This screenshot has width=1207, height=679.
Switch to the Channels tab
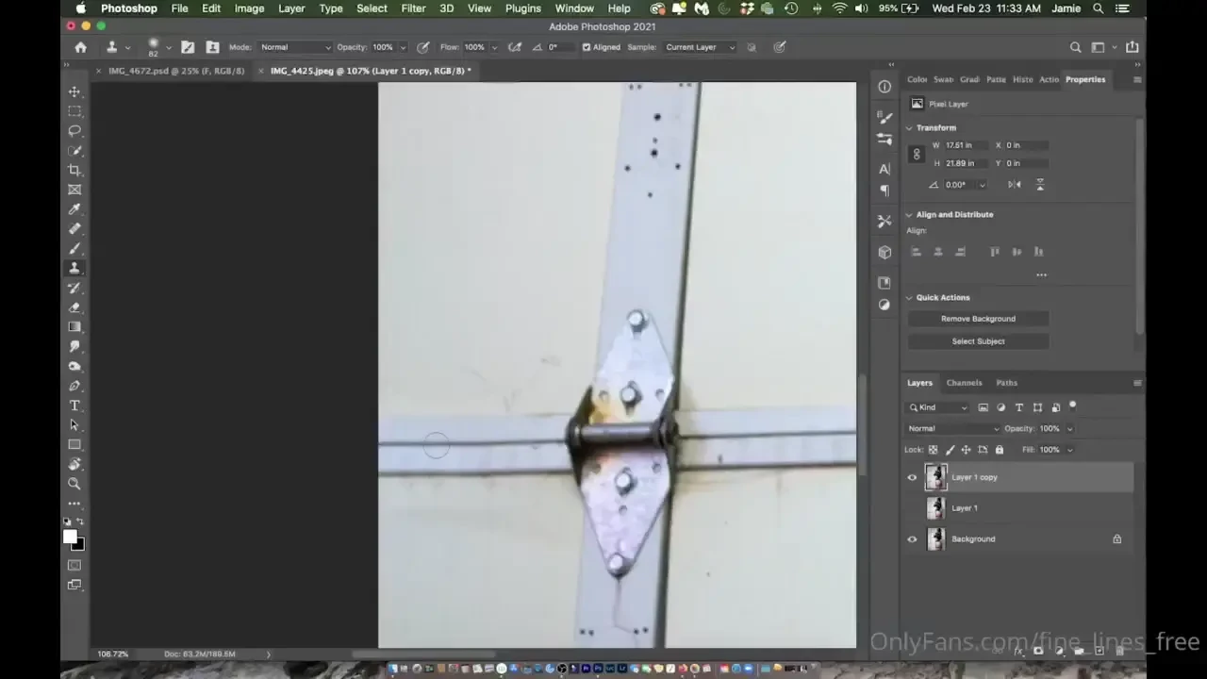point(964,382)
